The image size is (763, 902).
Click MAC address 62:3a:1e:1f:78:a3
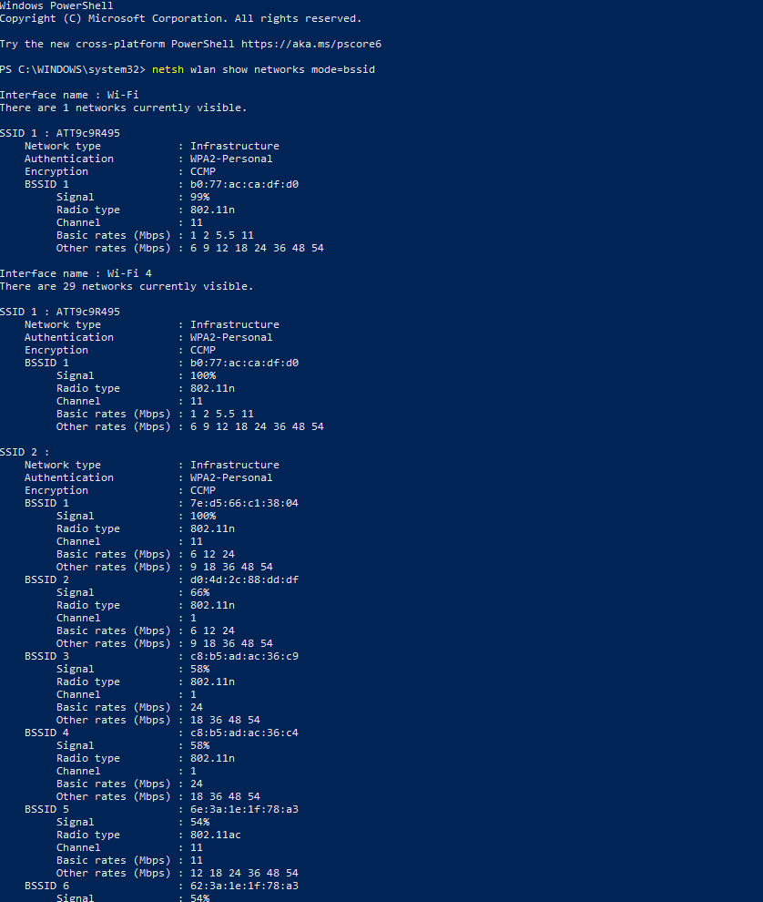(x=244, y=886)
